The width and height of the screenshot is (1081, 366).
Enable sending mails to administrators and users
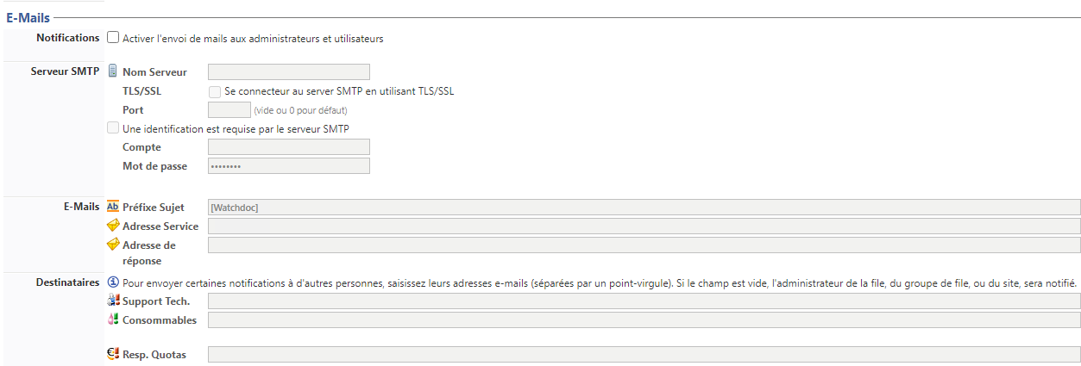[113, 38]
